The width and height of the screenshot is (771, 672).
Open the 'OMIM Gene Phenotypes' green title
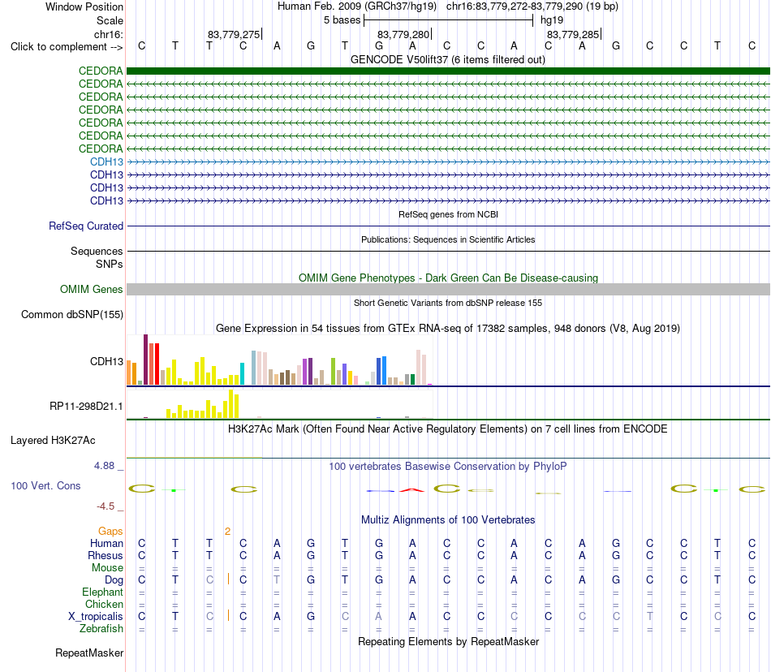click(448, 278)
